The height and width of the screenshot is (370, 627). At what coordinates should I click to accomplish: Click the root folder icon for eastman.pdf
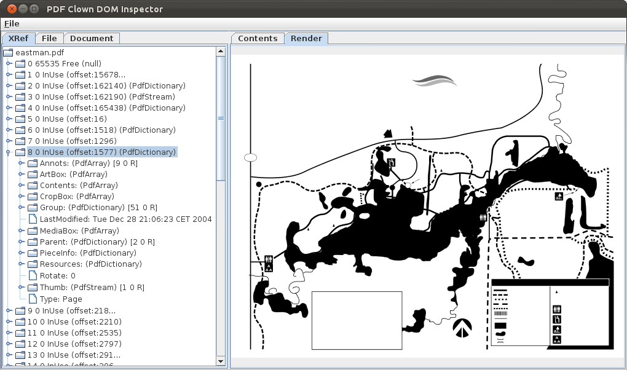click(8, 53)
